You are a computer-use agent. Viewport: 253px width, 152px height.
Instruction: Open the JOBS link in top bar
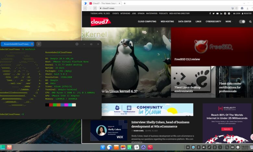pos(134,14)
